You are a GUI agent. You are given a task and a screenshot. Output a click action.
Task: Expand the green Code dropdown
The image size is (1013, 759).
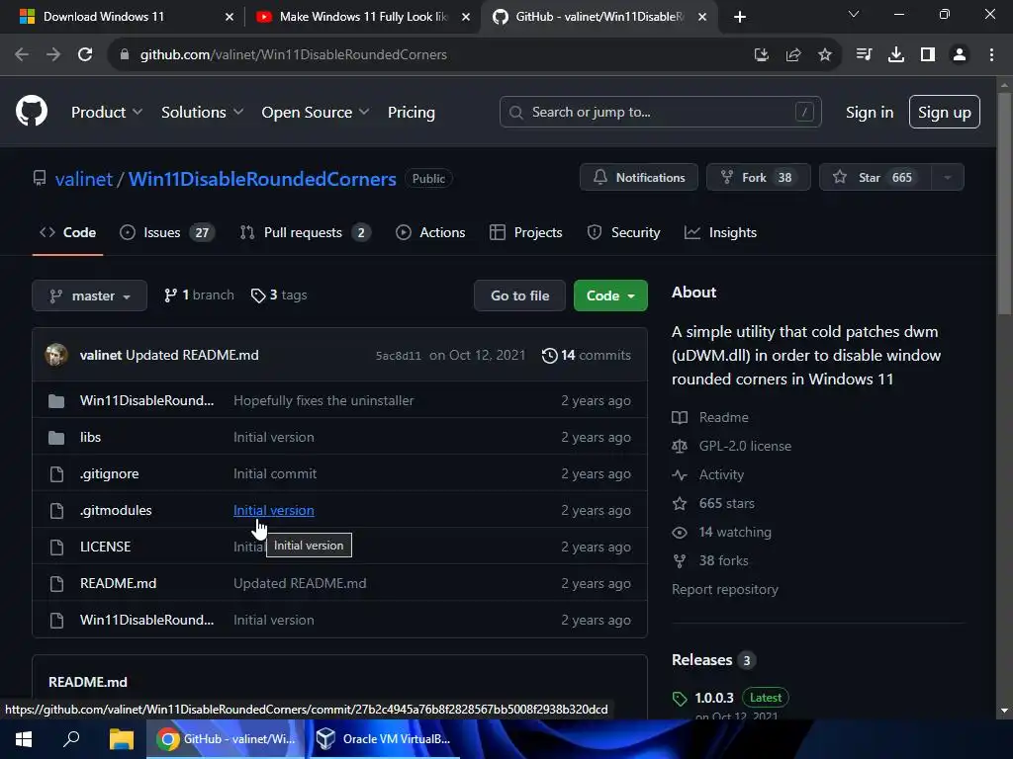(x=609, y=295)
